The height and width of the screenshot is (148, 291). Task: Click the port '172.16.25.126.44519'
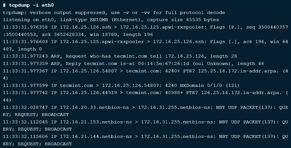tap(88, 93)
